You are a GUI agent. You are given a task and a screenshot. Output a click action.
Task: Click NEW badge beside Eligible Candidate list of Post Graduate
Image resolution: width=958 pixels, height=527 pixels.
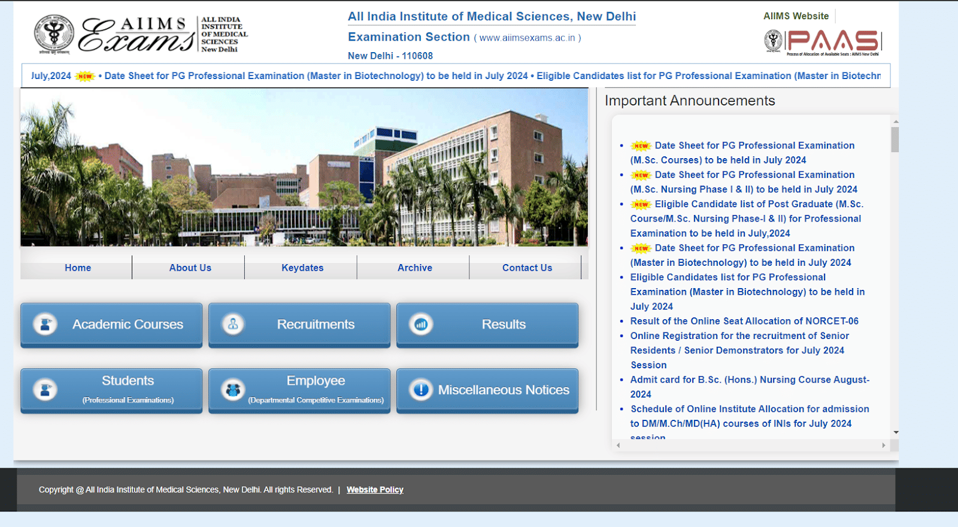pos(641,204)
